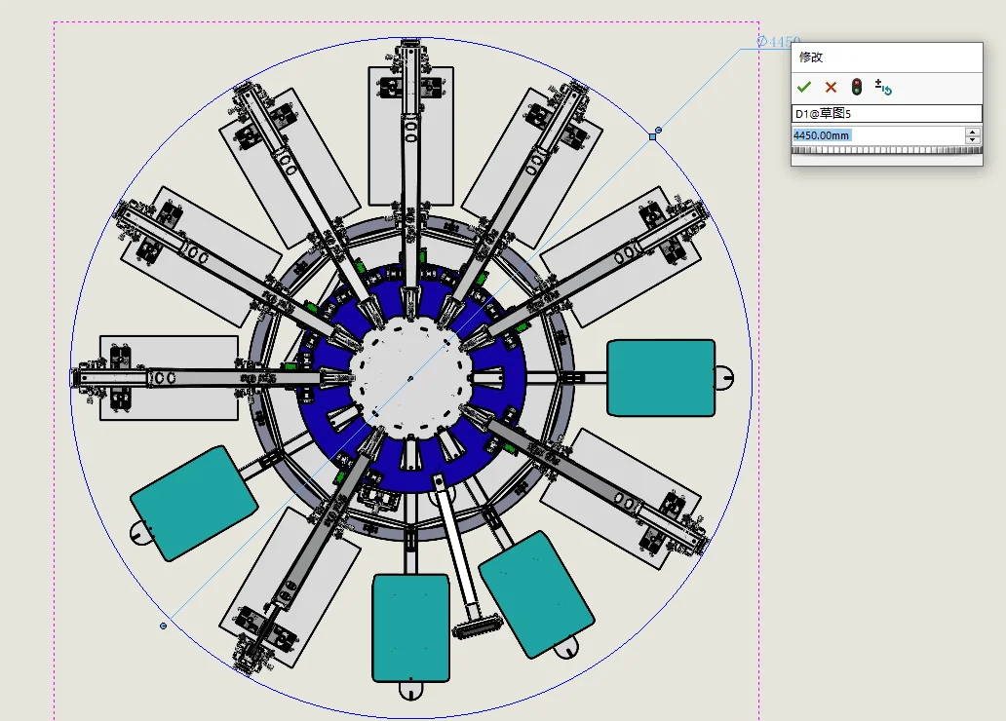This screenshot has width=1006, height=721.
Task: Select the upright teal pallet at bottom center
Action: click(x=410, y=626)
